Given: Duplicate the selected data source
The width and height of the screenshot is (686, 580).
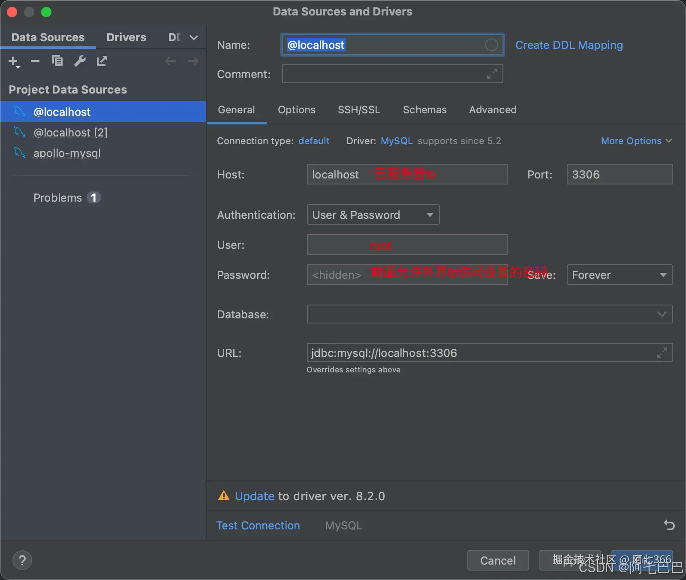Looking at the screenshot, I should 57,61.
